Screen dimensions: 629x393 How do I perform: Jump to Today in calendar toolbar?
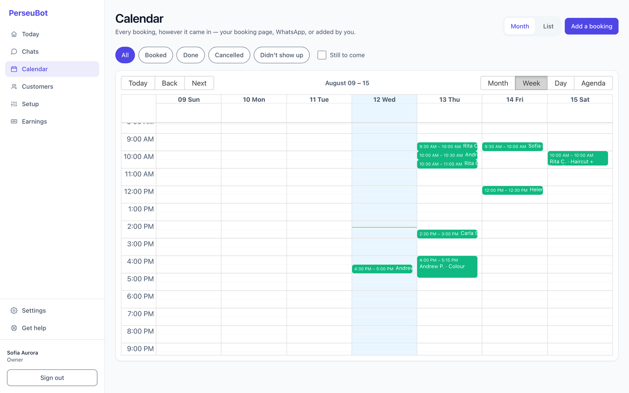(138, 83)
